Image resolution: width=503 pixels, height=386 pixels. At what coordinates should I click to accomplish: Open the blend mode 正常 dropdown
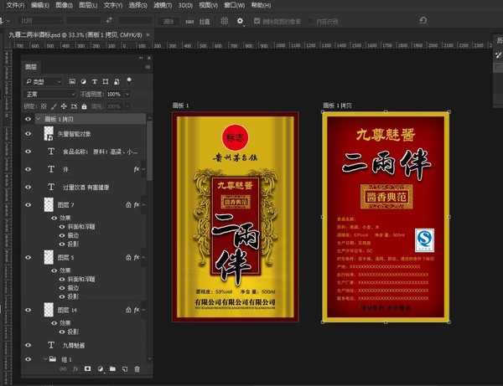point(50,94)
